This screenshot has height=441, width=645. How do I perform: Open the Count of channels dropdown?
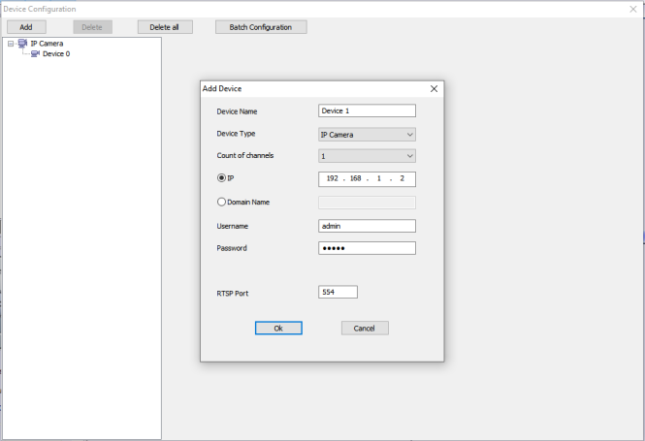(367, 156)
